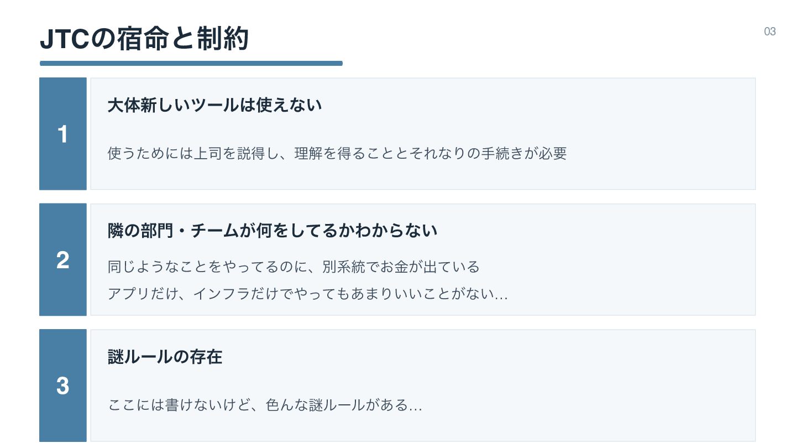Image resolution: width=796 pixels, height=448 pixels.
Task: Click the phrase お金が出ている in card two
Action: click(x=429, y=267)
